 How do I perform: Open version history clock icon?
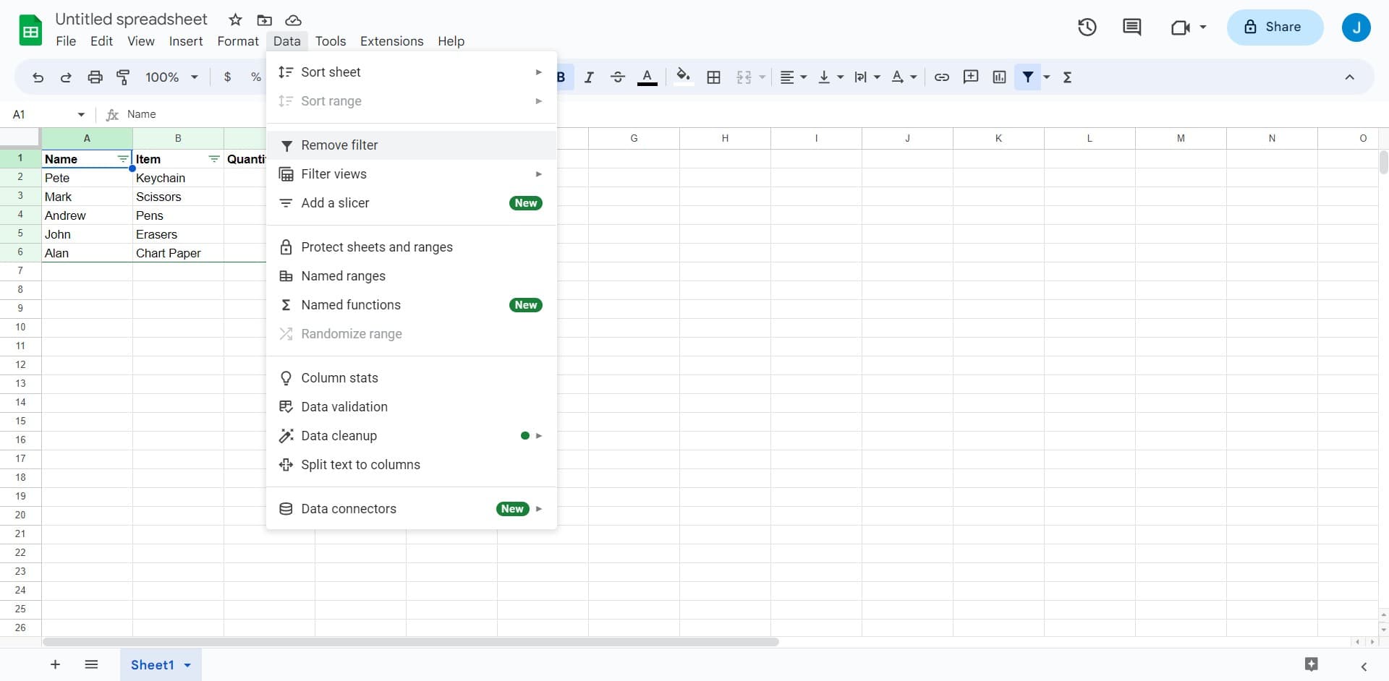(1087, 27)
